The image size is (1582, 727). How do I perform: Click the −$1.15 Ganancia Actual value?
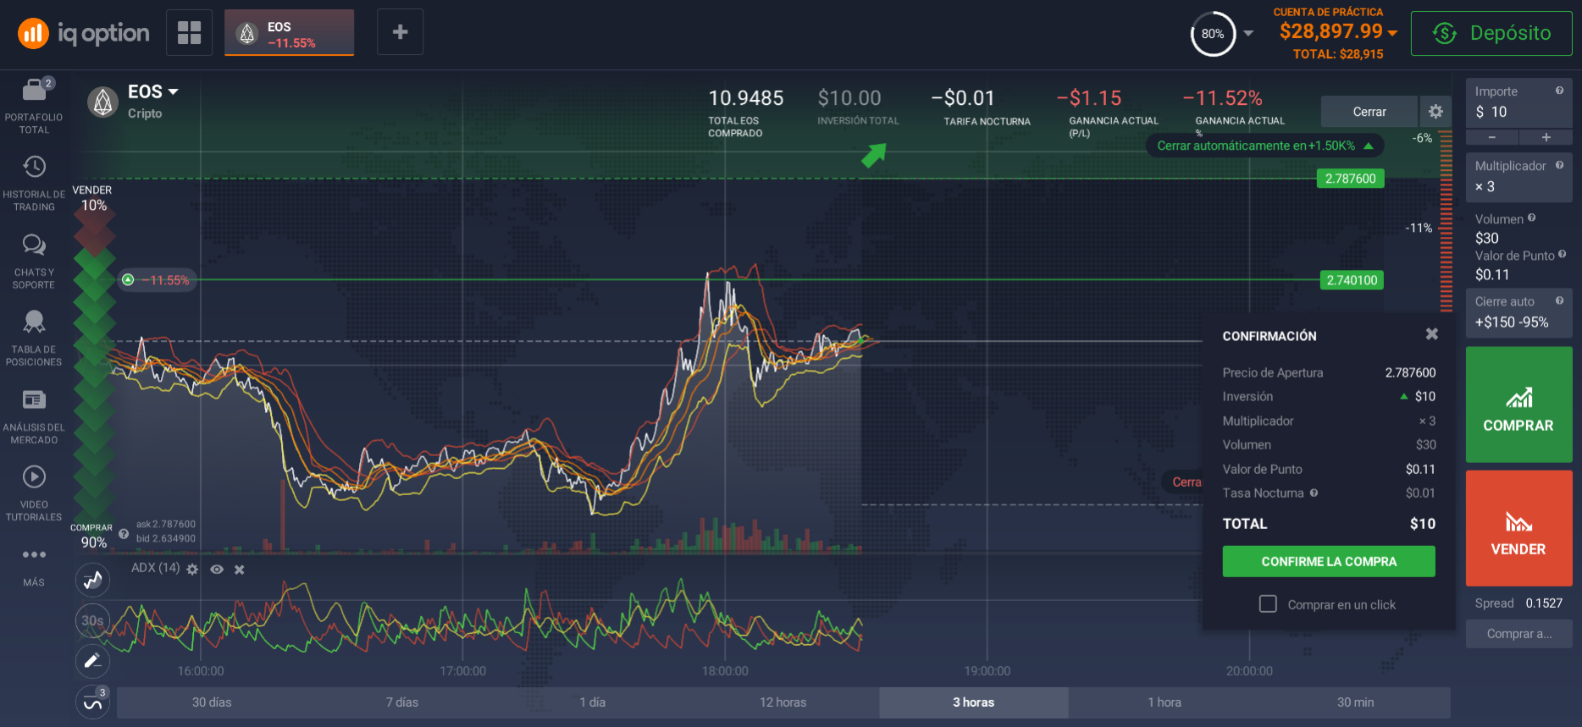click(x=1089, y=98)
